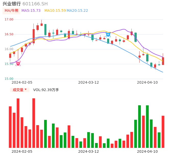Click the red bull (牛) signal marker
This screenshot has width=175, height=155.
[x=18, y=63]
